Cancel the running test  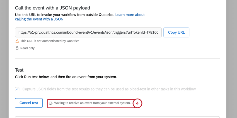click(29, 103)
